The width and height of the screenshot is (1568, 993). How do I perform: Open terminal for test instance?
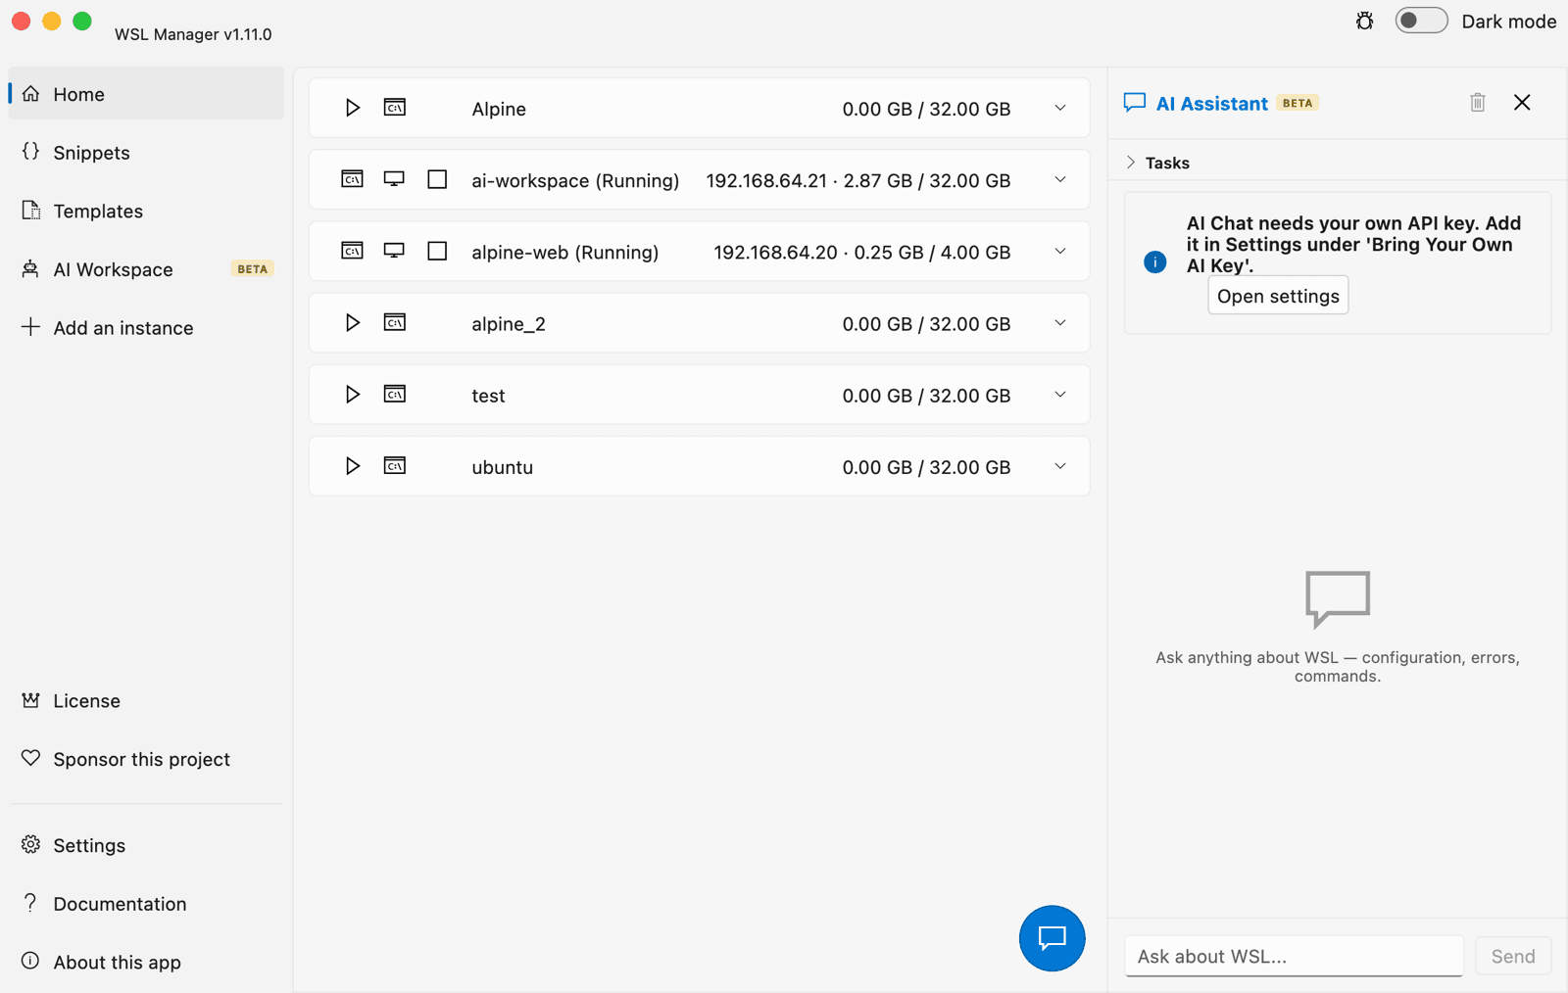tap(395, 394)
